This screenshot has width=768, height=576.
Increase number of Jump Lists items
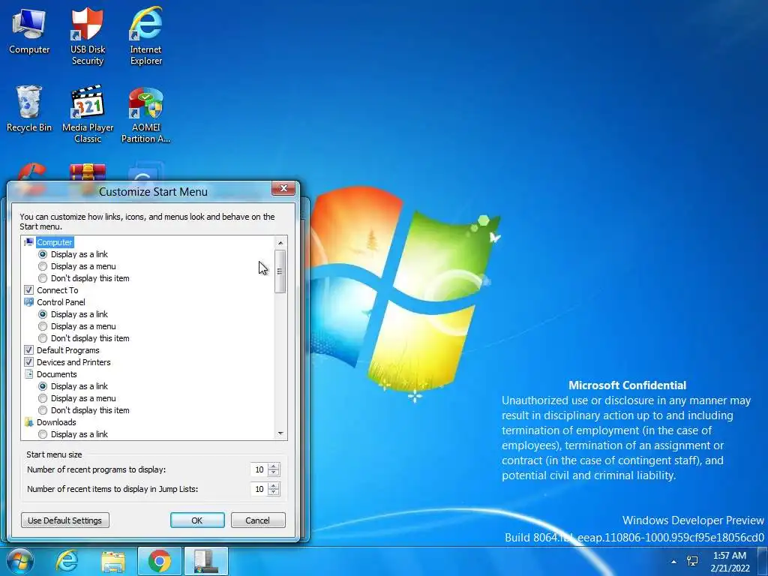coord(274,486)
